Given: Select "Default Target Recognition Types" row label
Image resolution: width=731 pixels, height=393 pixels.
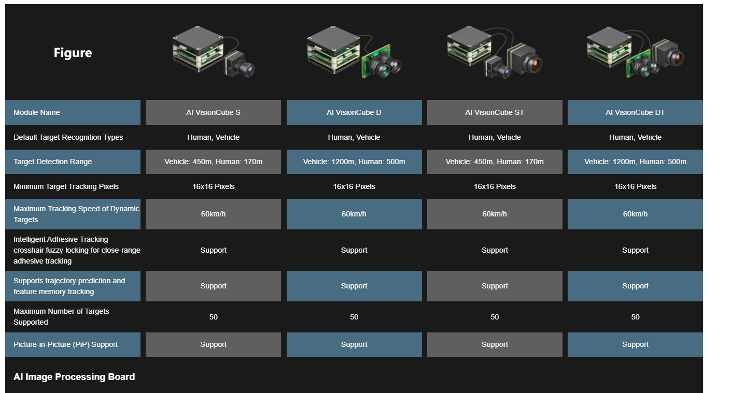Looking at the screenshot, I should [x=68, y=137].
